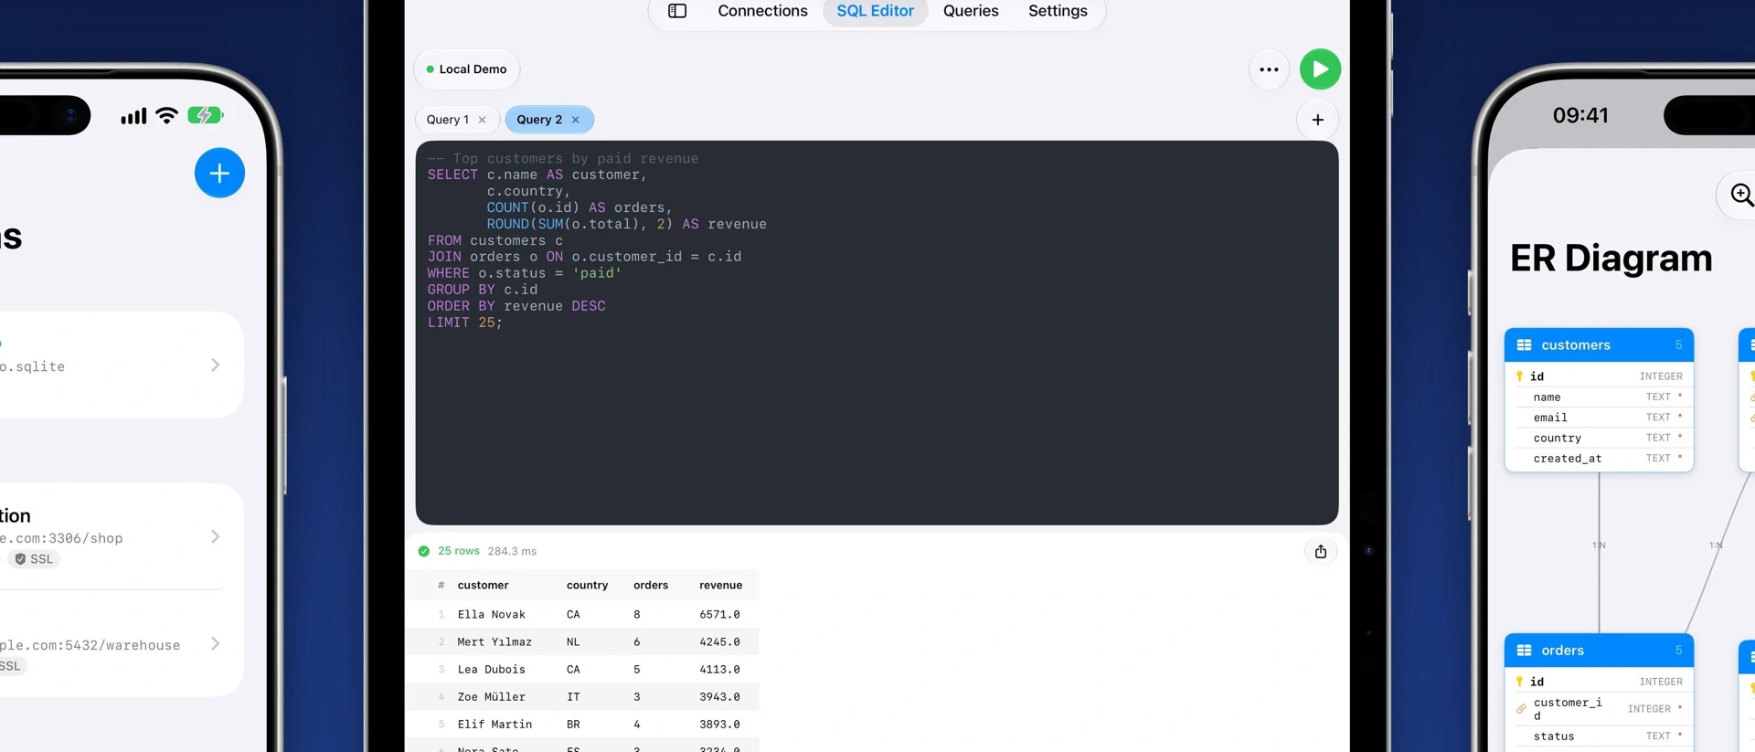Image resolution: width=1755 pixels, height=752 pixels.
Task: Toggle the sidebar panel icon
Action: click(677, 11)
